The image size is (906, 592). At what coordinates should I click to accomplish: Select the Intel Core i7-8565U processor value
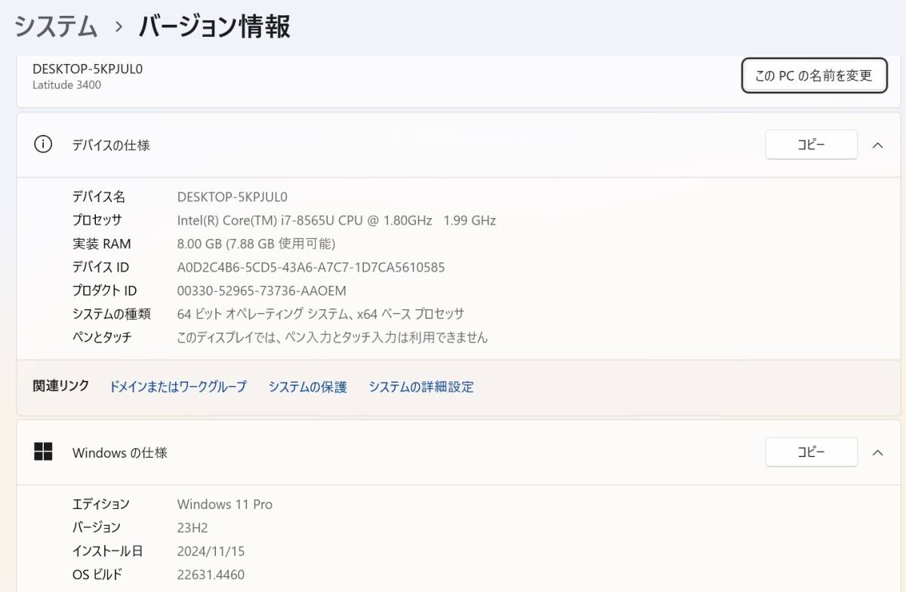click(x=337, y=220)
